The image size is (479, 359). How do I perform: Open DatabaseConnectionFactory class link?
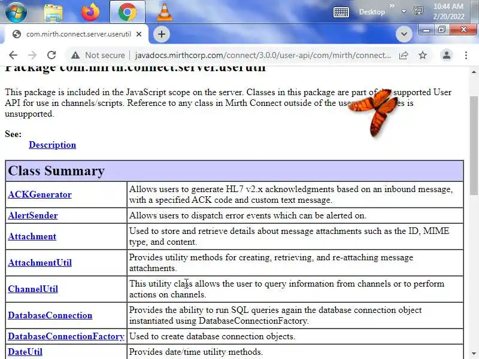(66, 336)
